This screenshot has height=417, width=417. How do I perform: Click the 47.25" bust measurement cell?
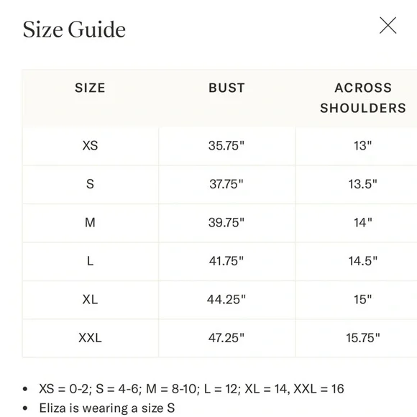(226, 338)
